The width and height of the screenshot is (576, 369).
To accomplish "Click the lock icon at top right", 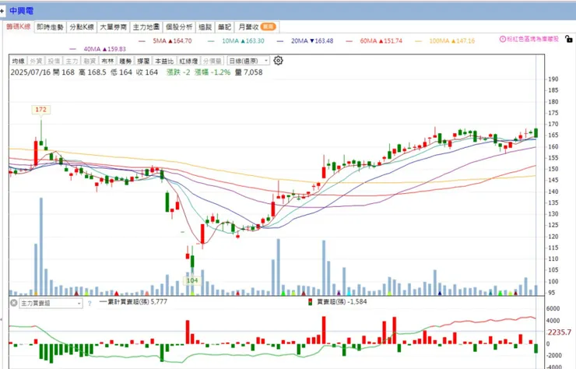I will click(x=568, y=38).
